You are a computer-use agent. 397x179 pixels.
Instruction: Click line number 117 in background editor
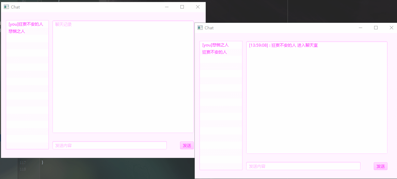tap(23, 163)
